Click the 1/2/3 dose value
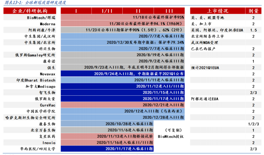 pos(253,124)
